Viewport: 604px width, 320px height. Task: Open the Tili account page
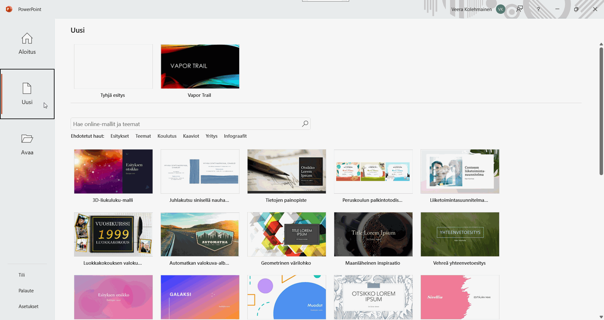(22, 275)
